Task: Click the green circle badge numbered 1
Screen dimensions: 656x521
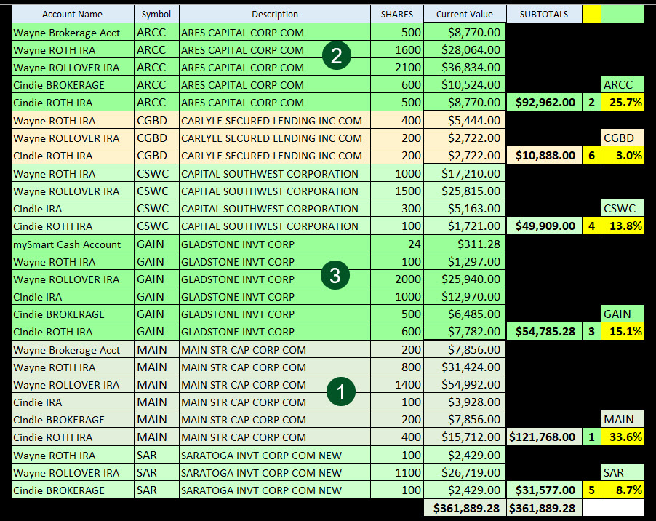Action: click(x=340, y=391)
